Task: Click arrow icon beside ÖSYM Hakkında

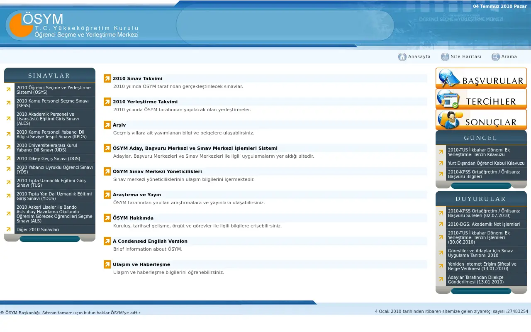Action: [107, 218]
